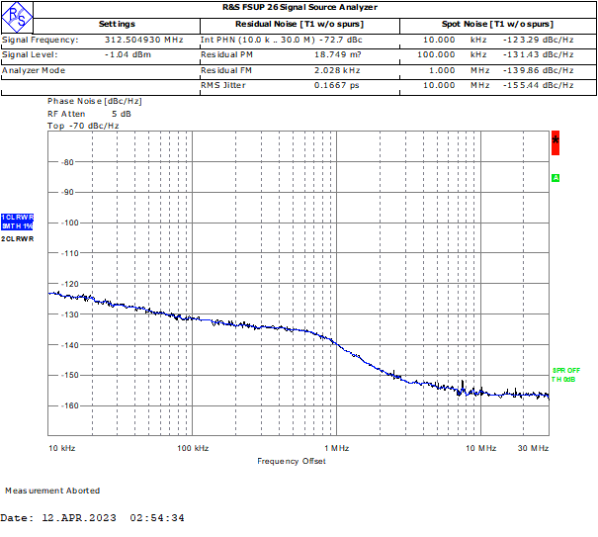Select the 2 CLRWR trace label
Viewport: 598px width, 537px height.
tap(17, 239)
